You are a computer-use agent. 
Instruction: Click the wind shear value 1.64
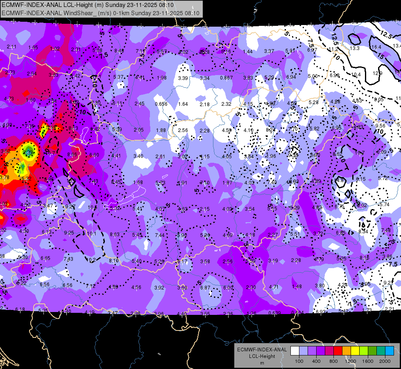tap(183, 104)
